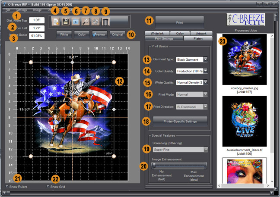Click Processed Jobs list scroll-left arrow
Screen dimensions: 280x197
pyautogui.click(x=219, y=186)
